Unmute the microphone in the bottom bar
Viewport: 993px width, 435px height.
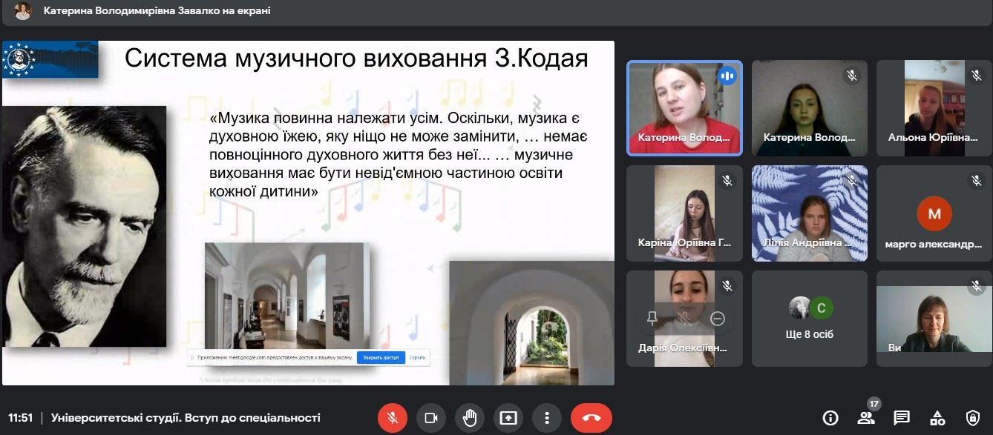click(393, 418)
